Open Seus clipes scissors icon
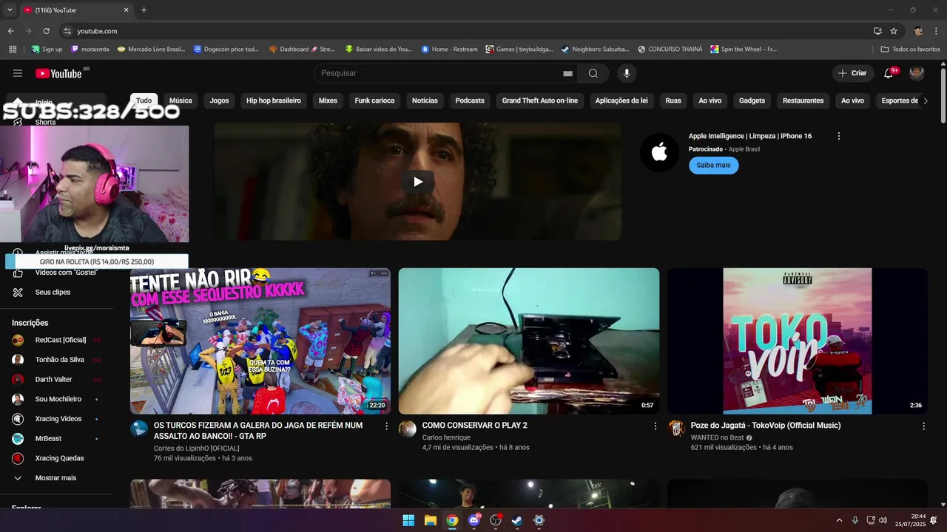This screenshot has width=947, height=532. pos(18,293)
